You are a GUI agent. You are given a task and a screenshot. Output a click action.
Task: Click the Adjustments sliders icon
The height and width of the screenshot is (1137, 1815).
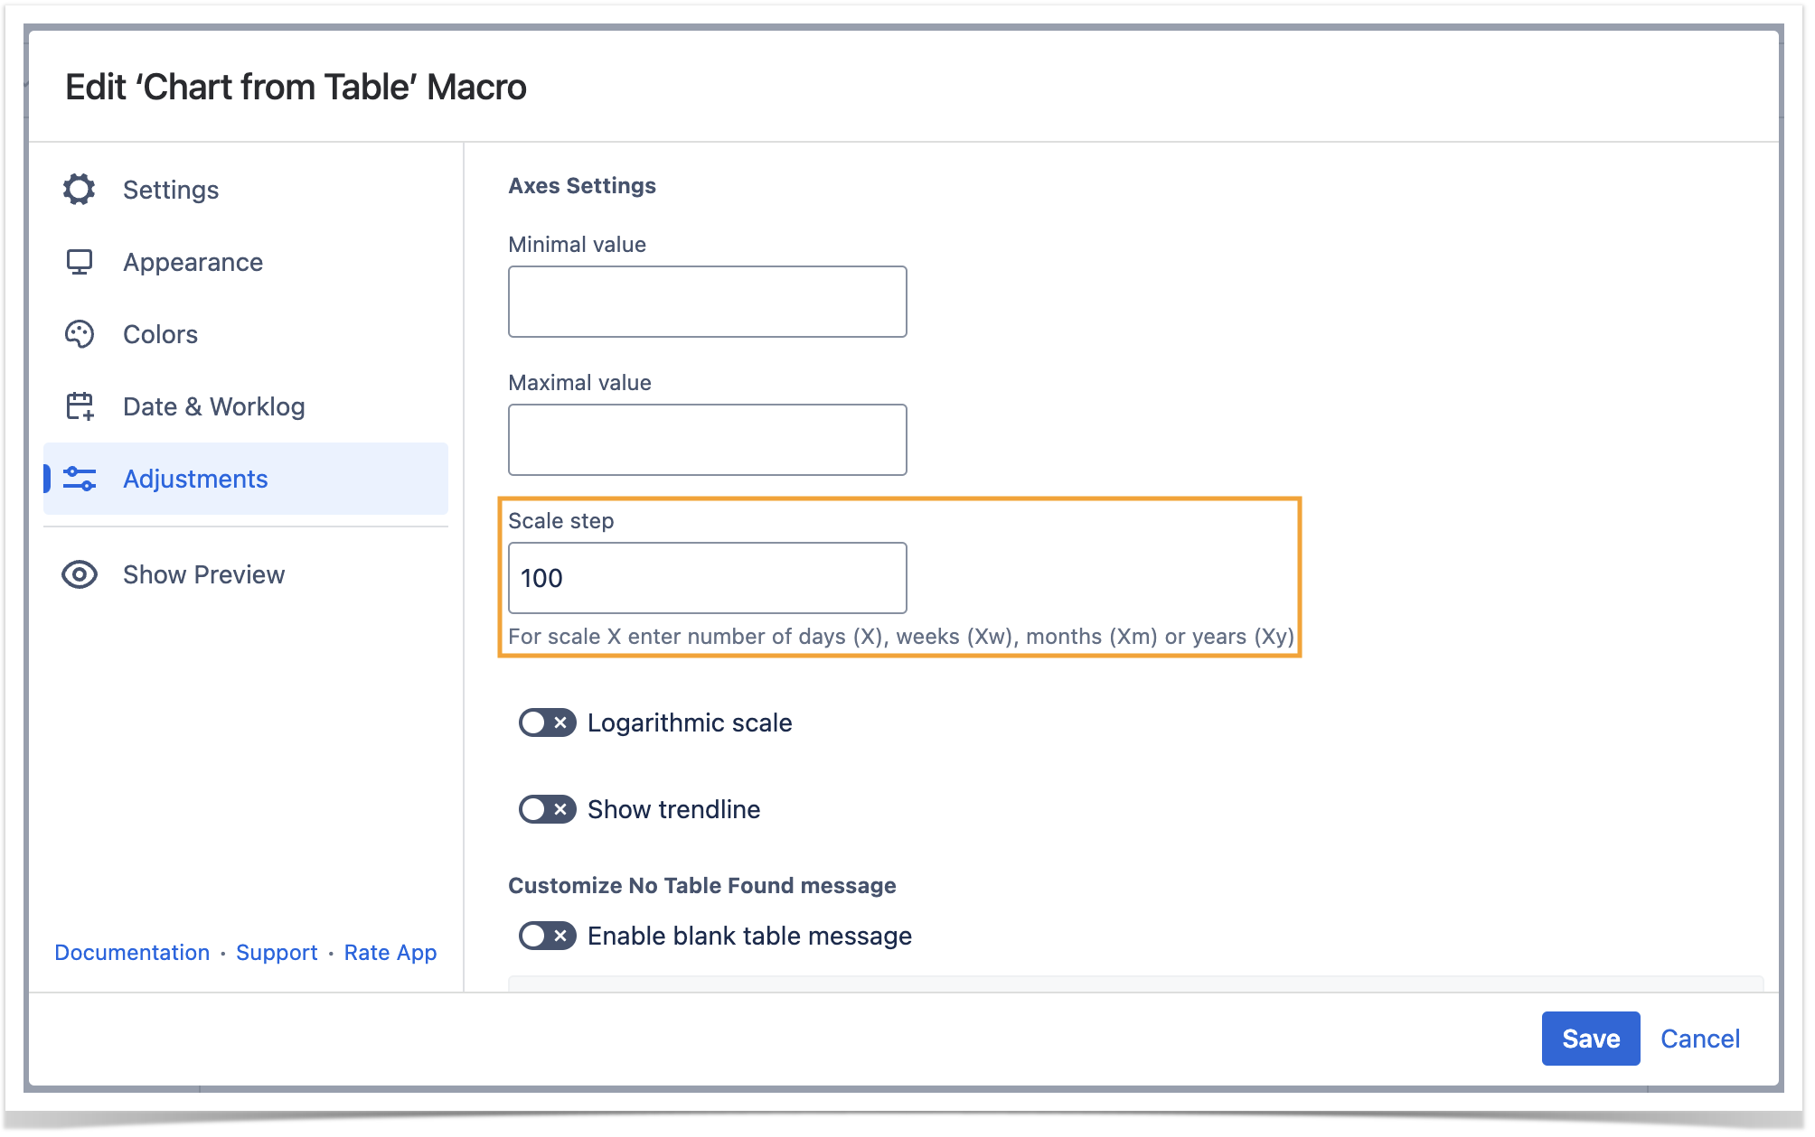tap(80, 479)
